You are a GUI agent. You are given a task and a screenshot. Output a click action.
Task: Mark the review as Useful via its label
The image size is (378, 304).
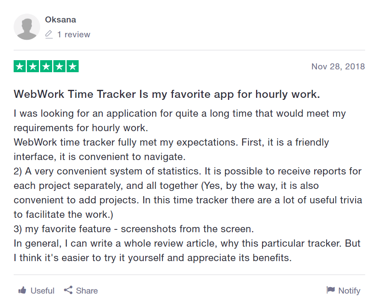click(x=43, y=291)
